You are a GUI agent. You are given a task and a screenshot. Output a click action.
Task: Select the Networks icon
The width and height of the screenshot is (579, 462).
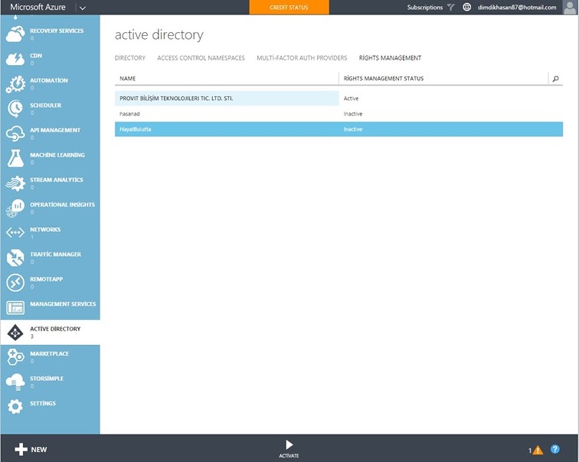[15, 233]
